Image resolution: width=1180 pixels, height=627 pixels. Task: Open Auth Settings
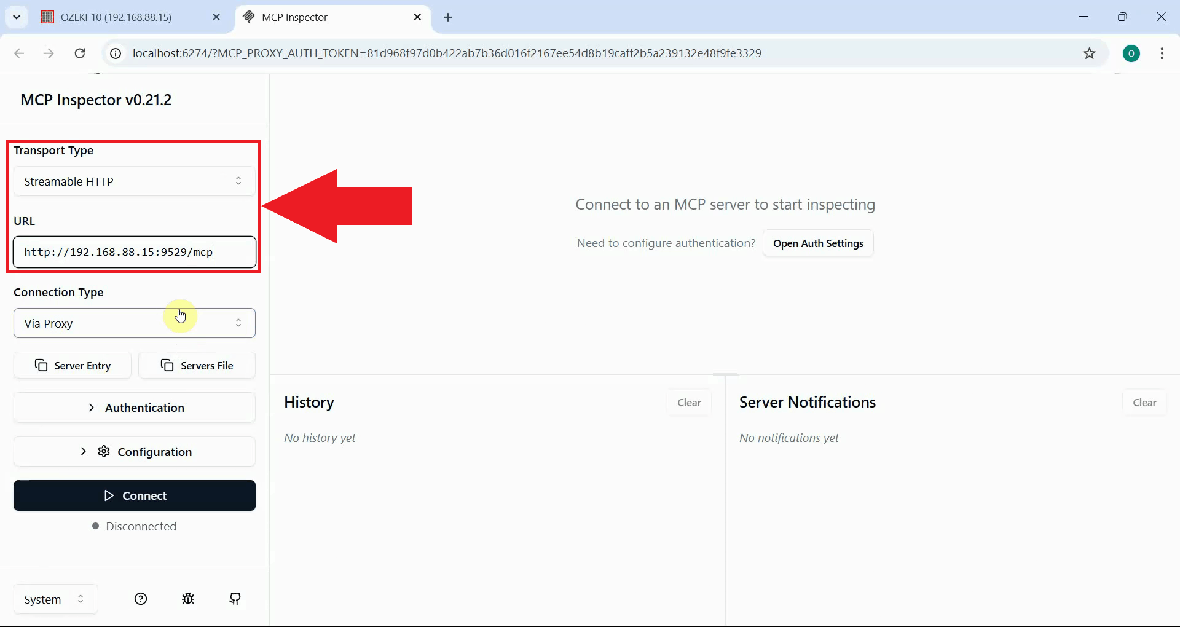tap(818, 243)
